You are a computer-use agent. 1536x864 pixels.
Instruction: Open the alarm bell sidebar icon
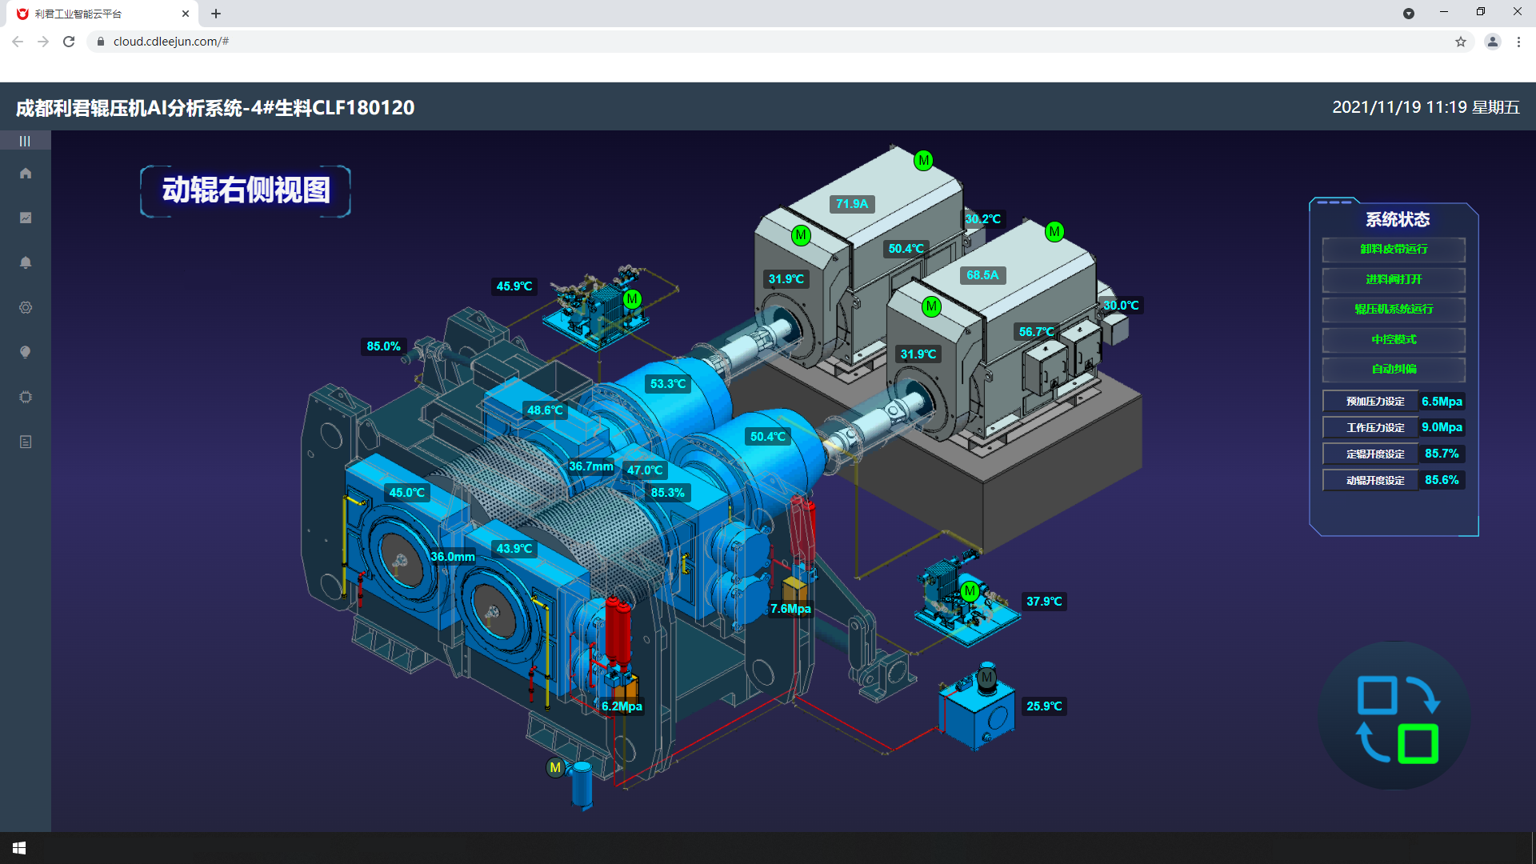click(x=26, y=262)
